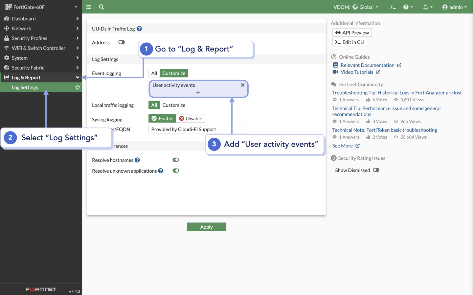Viewport: 473px width, 295px height.
Task: Click Edit in CLI
Action: point(349,42)
